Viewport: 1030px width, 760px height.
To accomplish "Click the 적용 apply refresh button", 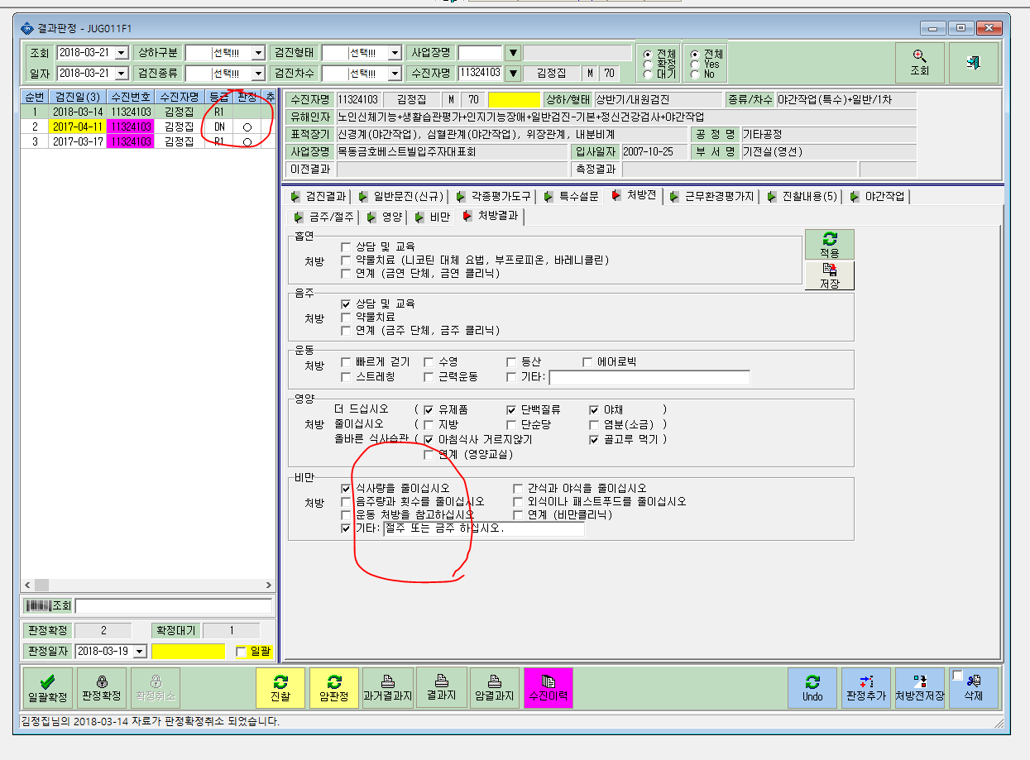I will 829,245.
